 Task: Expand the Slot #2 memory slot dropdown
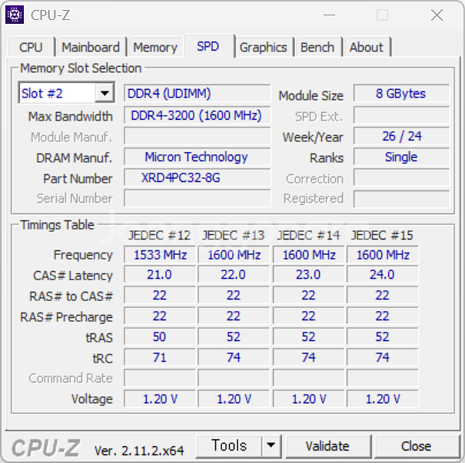(x=105, y=94)
